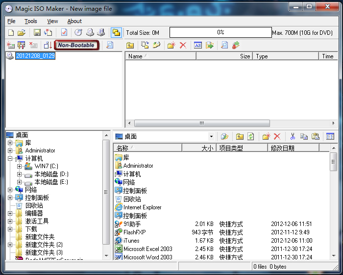
Task: Open the Tools menu
Action: point(30,21)
